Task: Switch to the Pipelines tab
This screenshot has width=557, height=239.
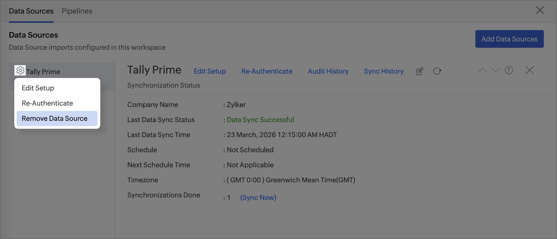Action: (77, 11)
